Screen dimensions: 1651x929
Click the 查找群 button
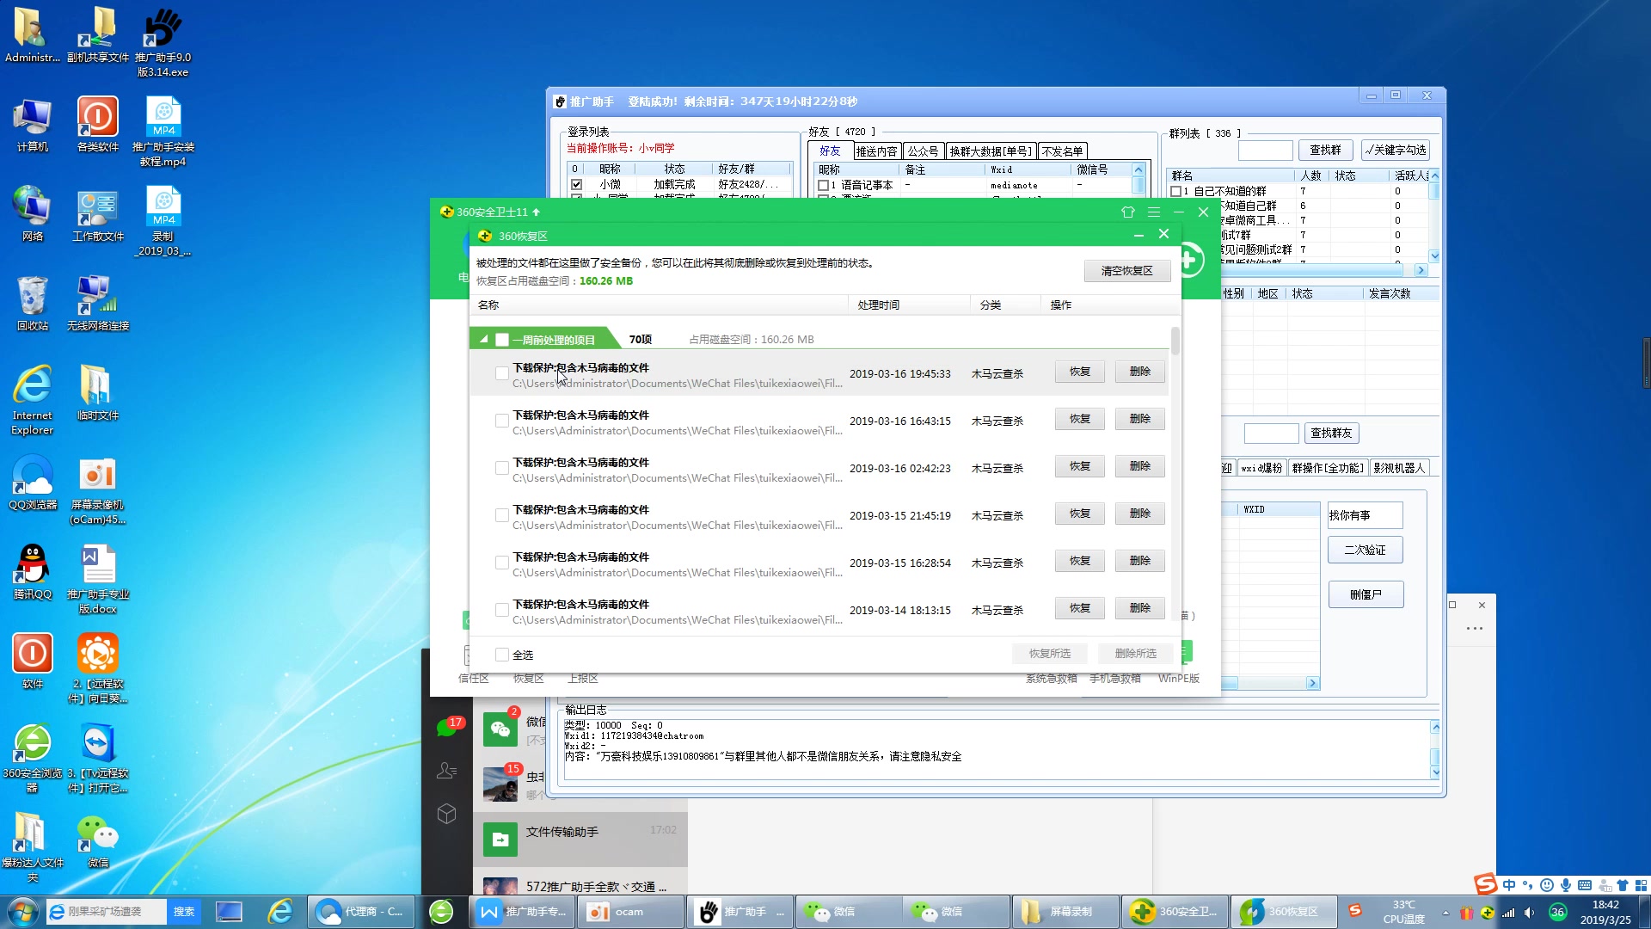coord(1325,150)
